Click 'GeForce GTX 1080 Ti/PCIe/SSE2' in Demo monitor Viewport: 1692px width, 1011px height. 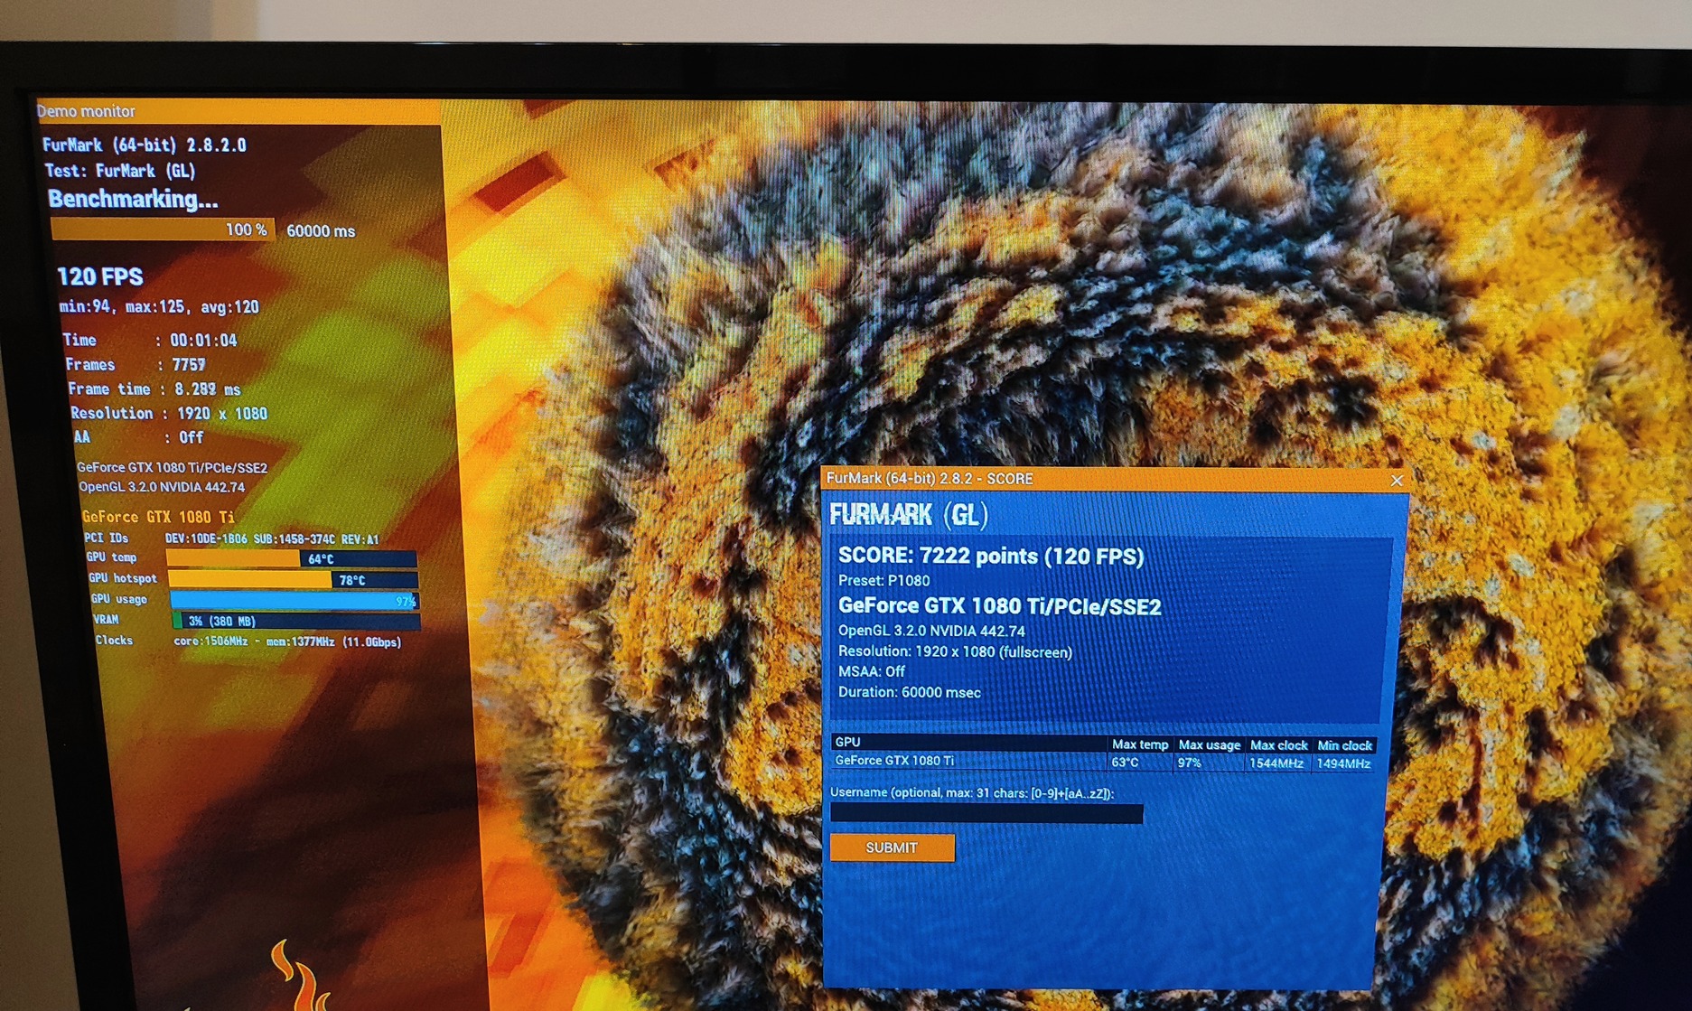[x=173, y=467]
